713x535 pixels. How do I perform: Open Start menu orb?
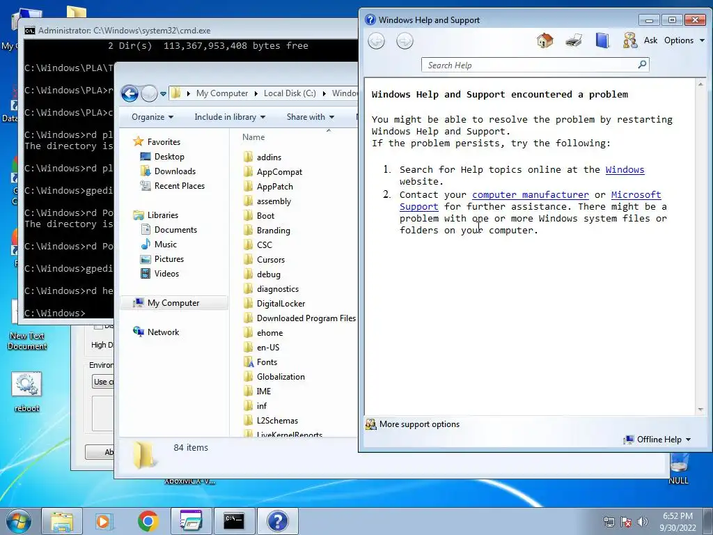(x=19, y=521)
